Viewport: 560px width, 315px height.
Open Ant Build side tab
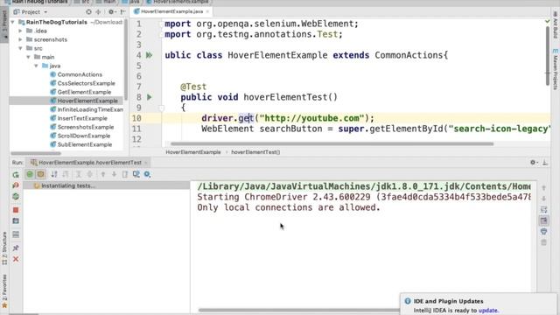tap(556, 25)
